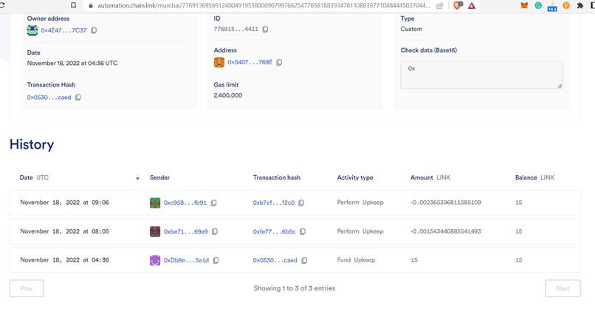Click inside the Check data text area
Viewport: 595px width, 309px height.
tap(481, 75)
